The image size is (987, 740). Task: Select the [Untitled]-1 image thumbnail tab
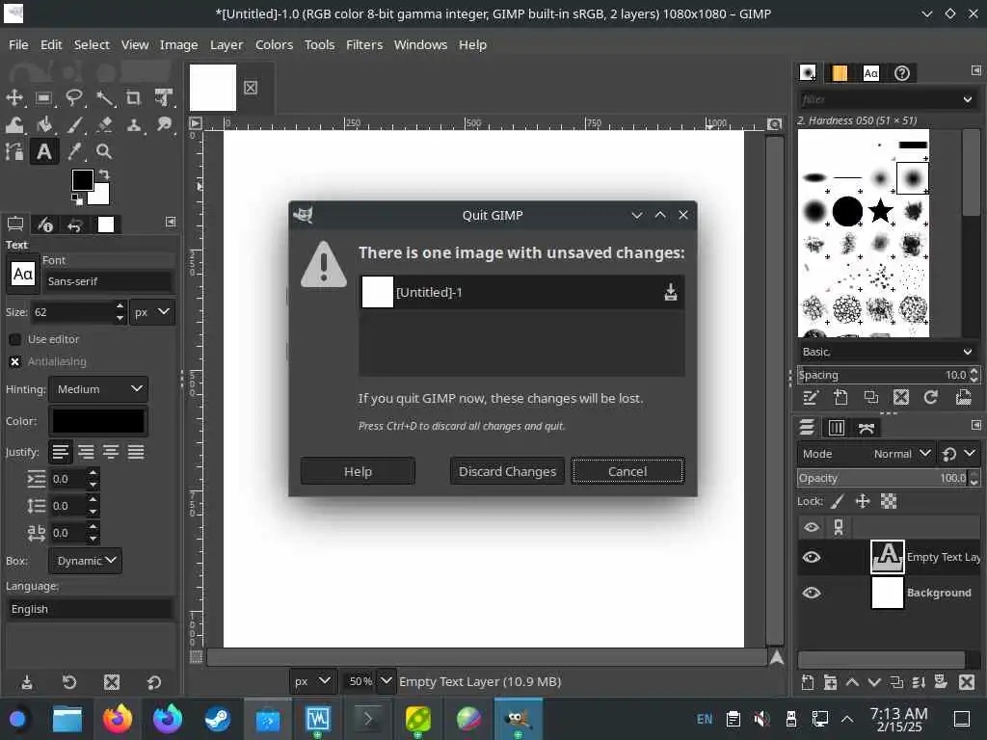(213, 88)
